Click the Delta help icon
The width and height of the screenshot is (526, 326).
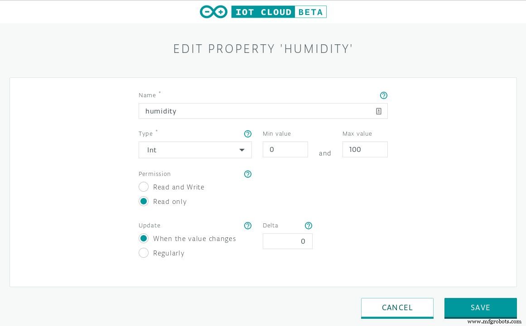pyautogui.click(x=309, y=226)
